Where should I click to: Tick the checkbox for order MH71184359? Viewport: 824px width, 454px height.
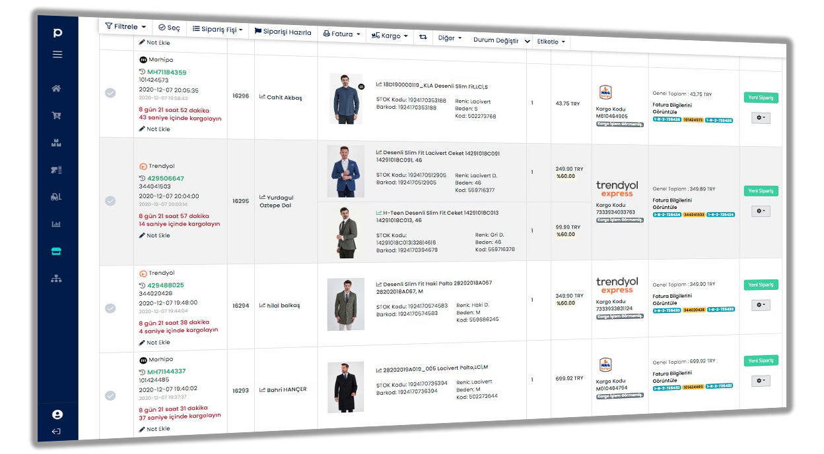click(x=110, y=93)
